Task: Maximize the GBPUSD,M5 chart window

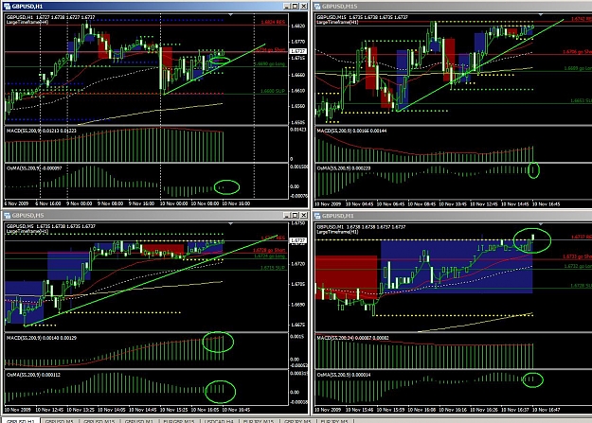Action: [295, 215]
